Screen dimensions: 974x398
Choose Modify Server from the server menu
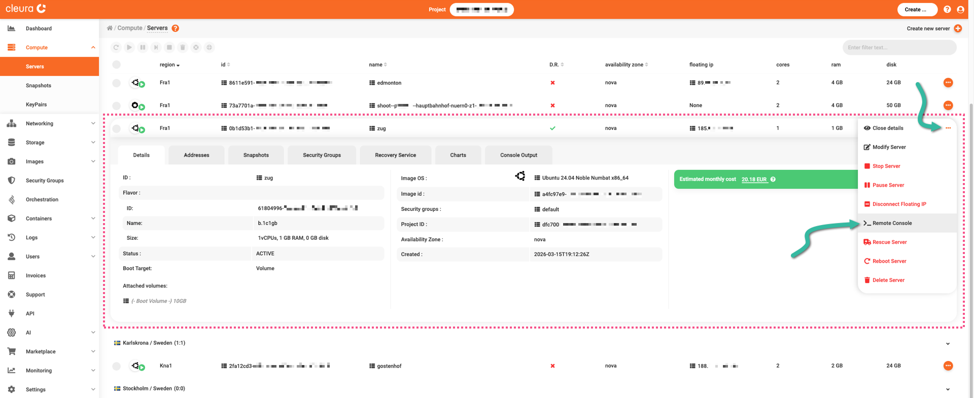click(907, 147)
